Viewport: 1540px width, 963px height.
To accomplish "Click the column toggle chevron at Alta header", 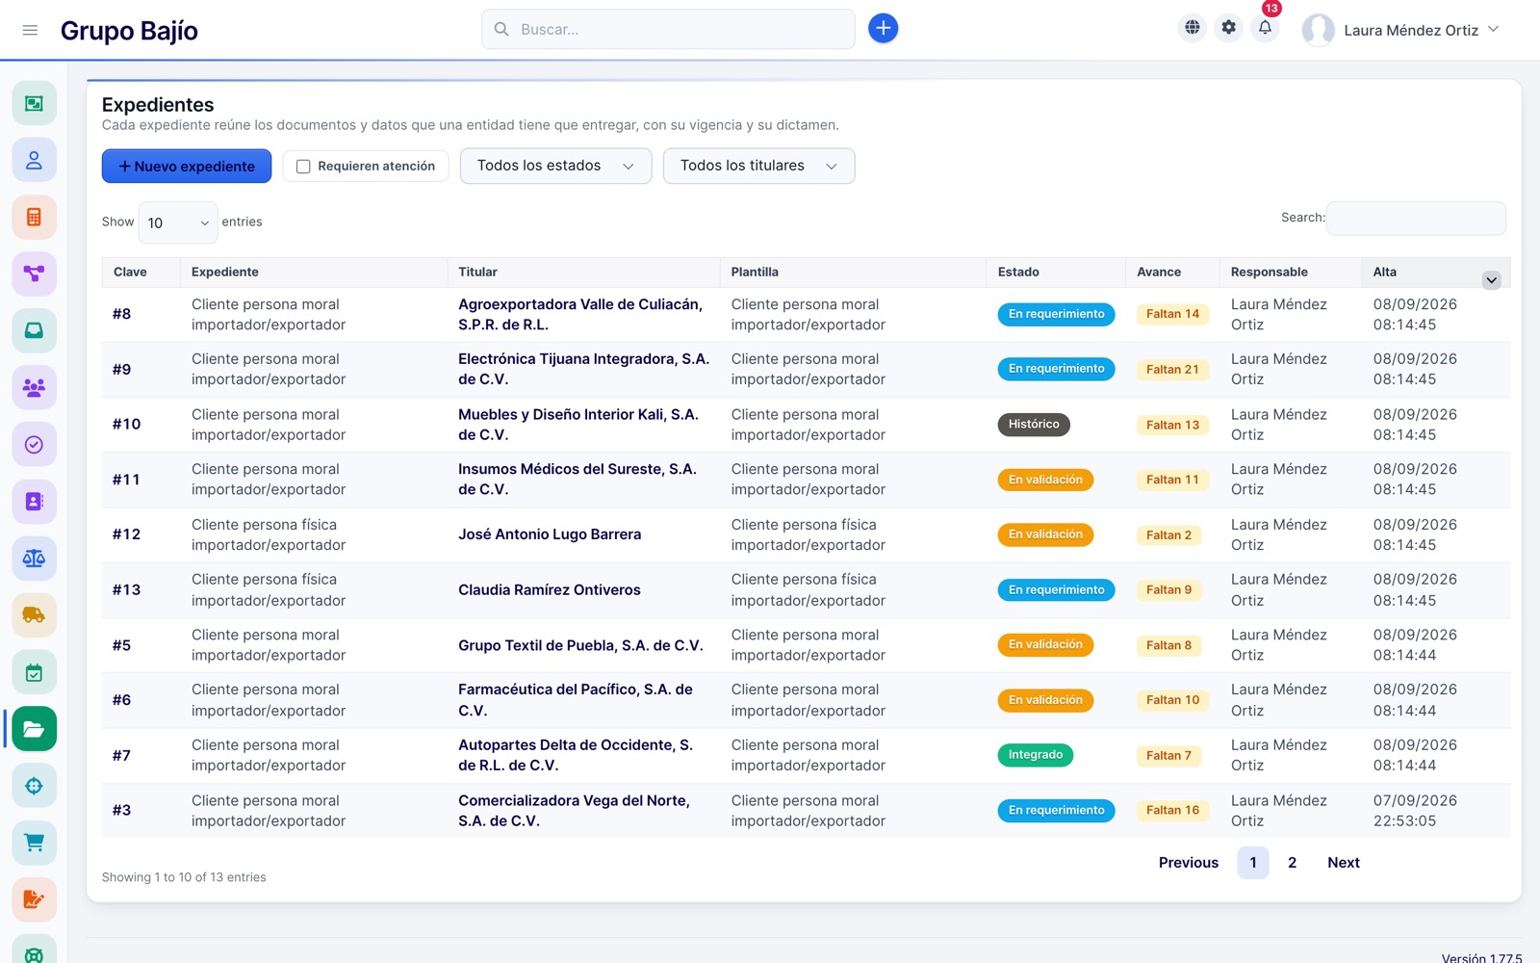I will [1491, 280].
